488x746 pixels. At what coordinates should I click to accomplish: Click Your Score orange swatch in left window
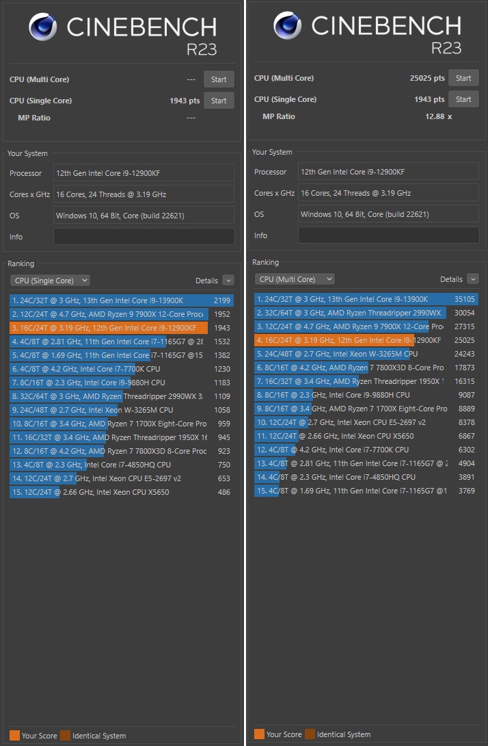pyautogui.click(x=15, y=736)
